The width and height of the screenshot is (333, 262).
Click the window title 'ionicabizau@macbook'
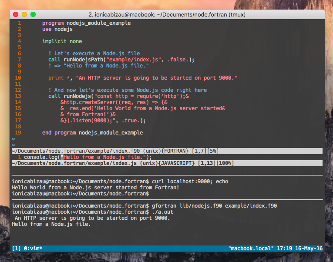(125, 15)
